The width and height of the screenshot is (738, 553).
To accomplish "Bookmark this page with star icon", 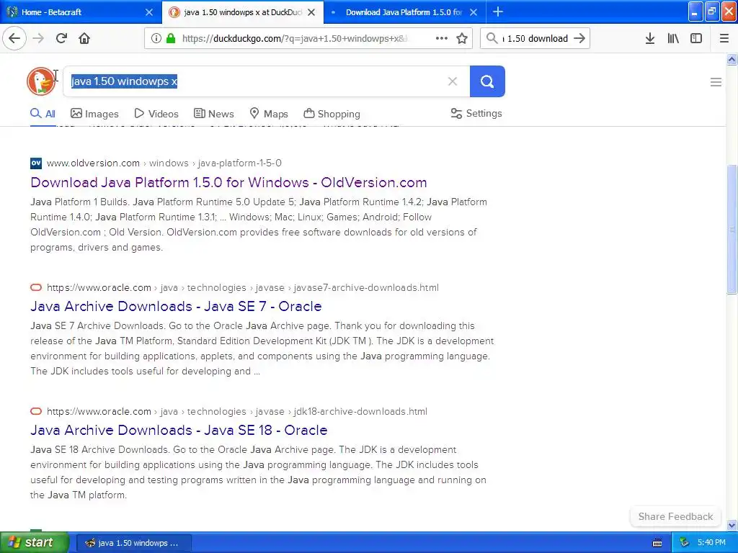I will [462, 38].
